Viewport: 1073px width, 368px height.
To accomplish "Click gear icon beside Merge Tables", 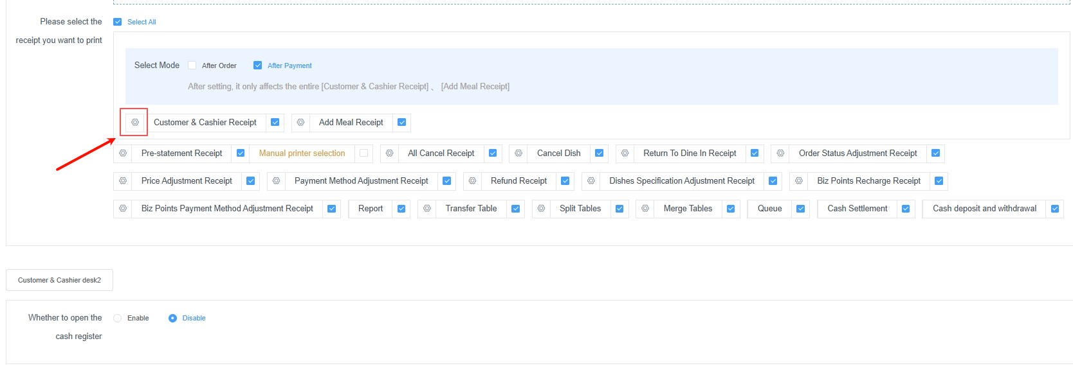I will pos(645,208).
